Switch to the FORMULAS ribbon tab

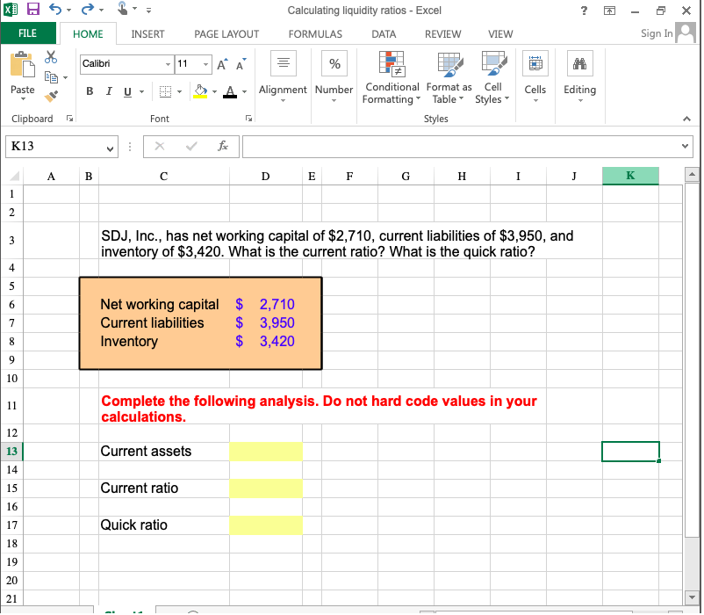click(315, 34)
